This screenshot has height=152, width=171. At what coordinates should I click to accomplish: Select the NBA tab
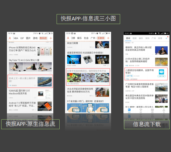click(16, 38)
